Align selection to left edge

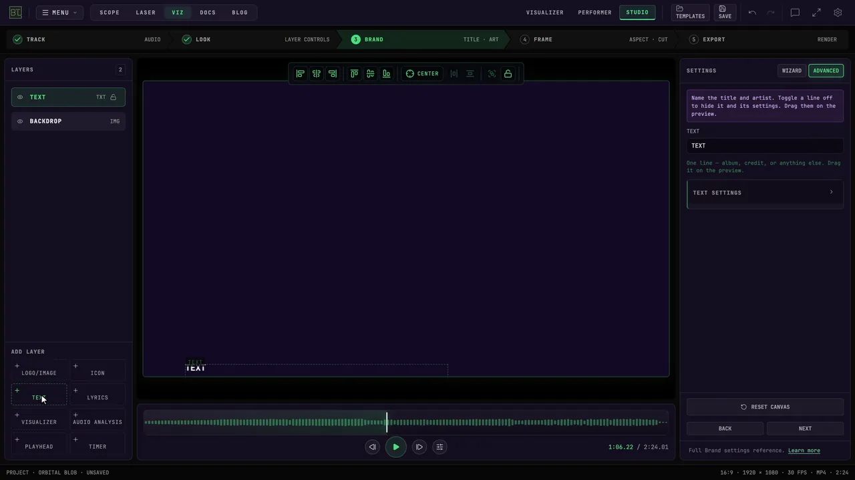tap(301, 73)
